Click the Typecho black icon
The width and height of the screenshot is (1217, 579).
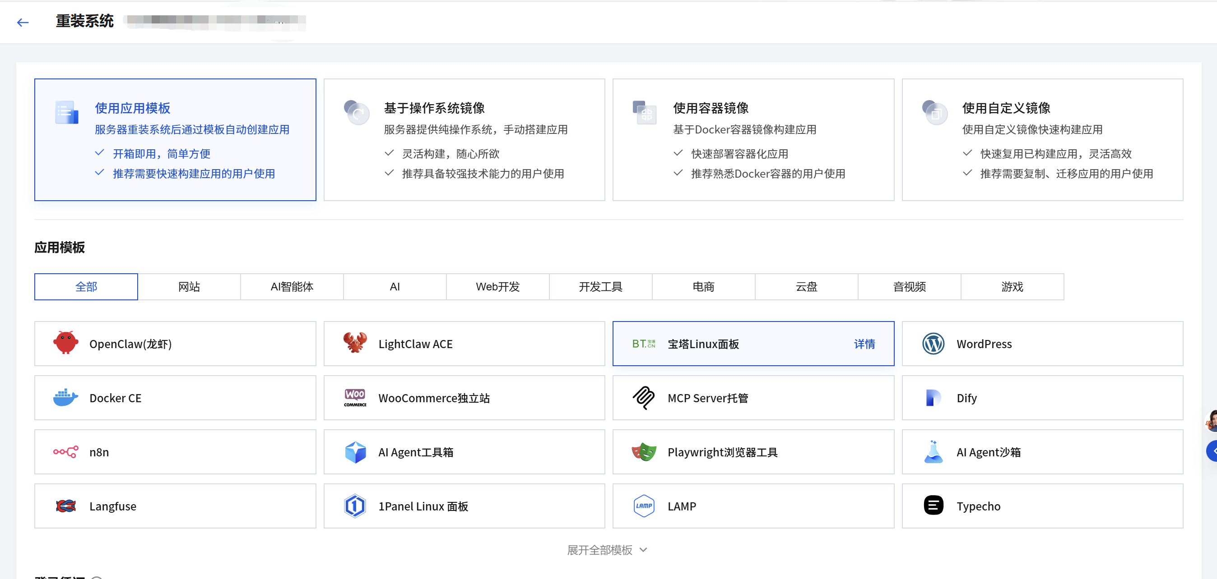(x=933, y=505)
